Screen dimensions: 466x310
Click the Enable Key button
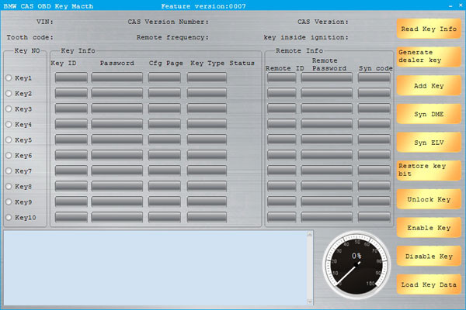(x=429, y=228)
